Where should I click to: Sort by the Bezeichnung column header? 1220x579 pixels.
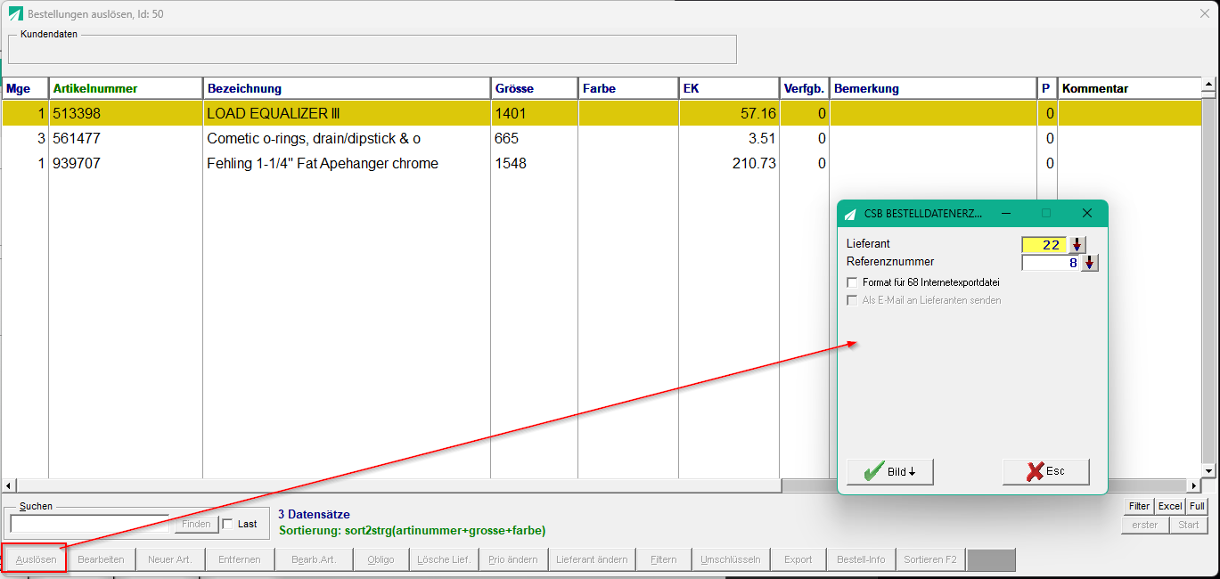(347, 88)
